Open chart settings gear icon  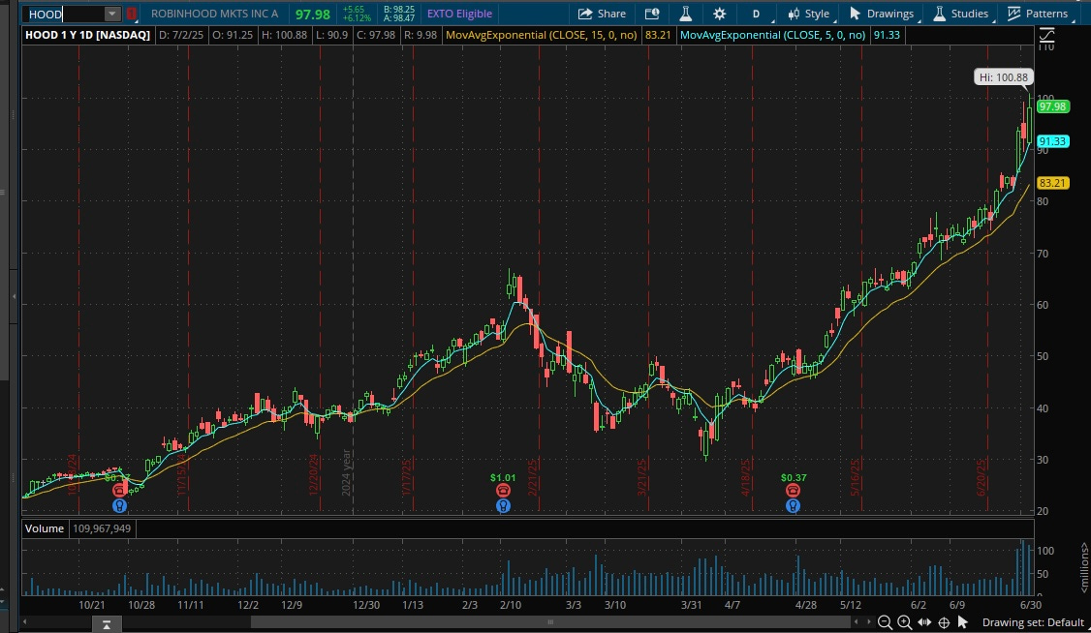[720, 14]
